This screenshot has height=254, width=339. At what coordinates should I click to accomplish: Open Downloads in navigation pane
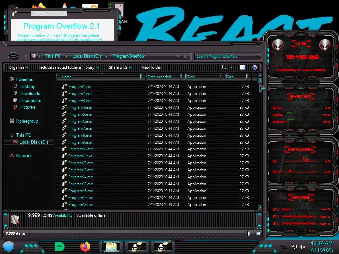(x=30, y=93)
